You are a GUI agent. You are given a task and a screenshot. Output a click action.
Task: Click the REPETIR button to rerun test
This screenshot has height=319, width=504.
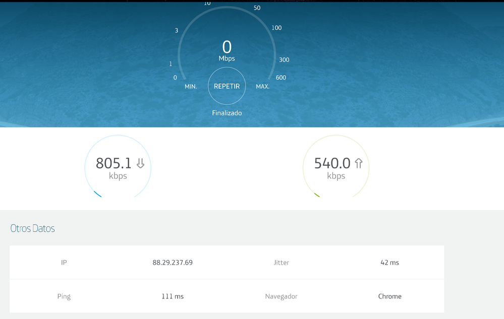click(x=227, y=86)
